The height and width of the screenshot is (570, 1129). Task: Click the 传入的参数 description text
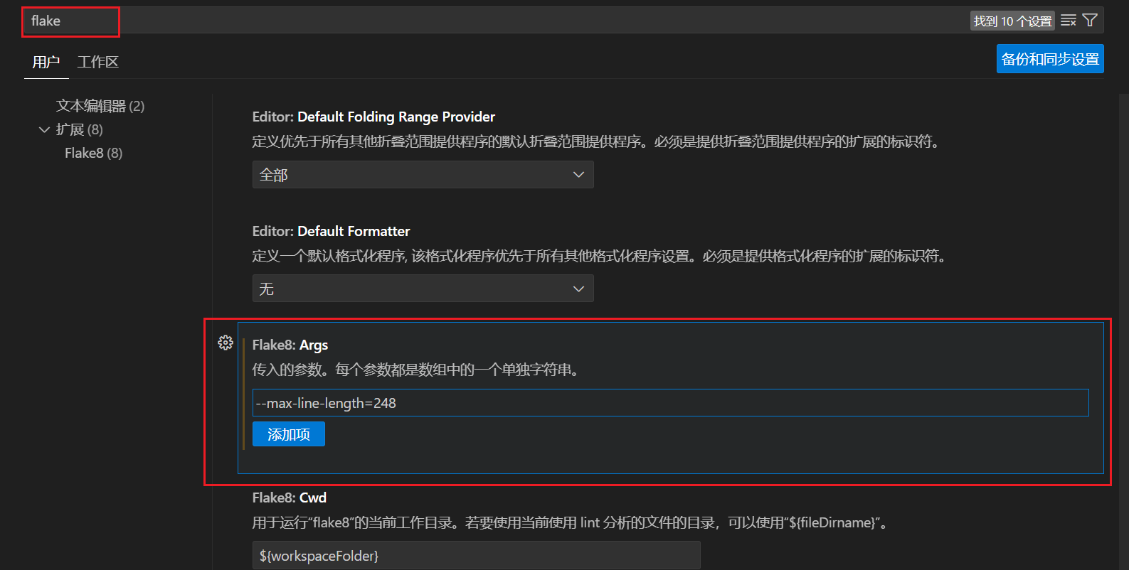(x=416, y=370)
